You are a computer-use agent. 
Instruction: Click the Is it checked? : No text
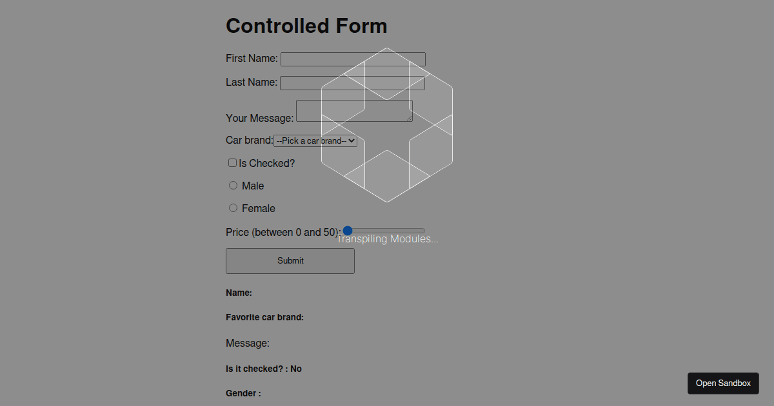[x=264, y=369]
